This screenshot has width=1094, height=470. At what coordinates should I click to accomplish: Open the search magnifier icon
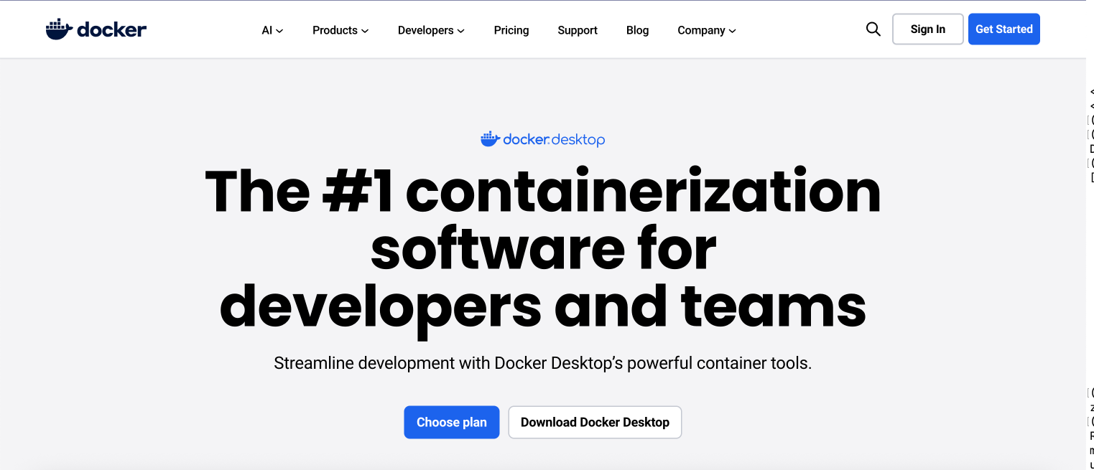pyautogui.click(x=873, y=29)
